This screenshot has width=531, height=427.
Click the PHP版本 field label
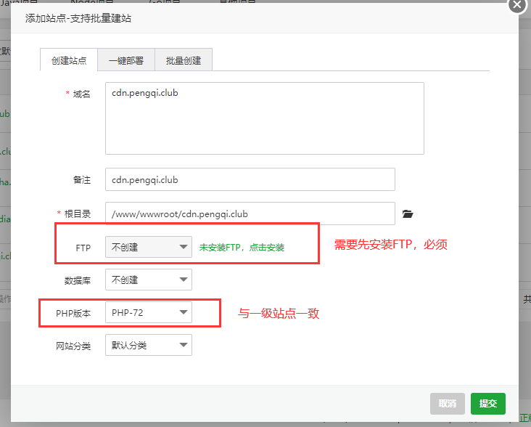(x=73, y=313)
